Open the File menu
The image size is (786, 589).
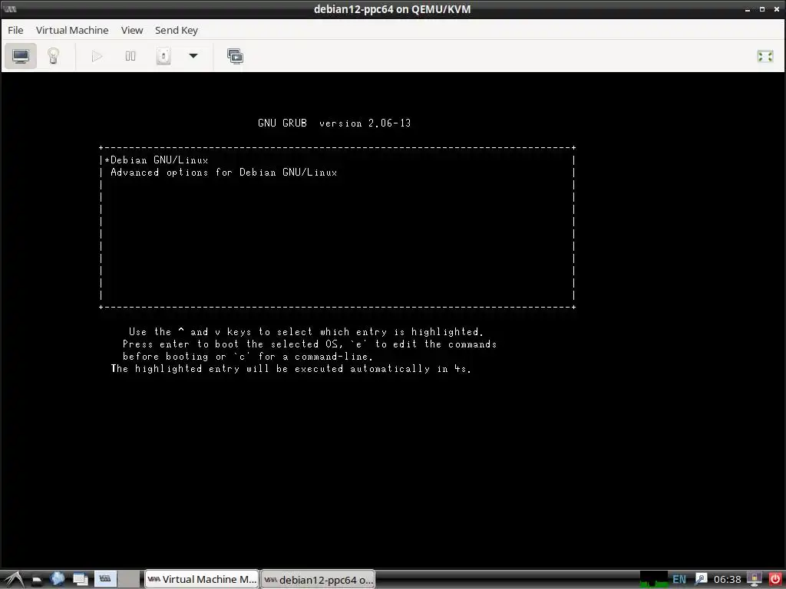coord(15,30)
